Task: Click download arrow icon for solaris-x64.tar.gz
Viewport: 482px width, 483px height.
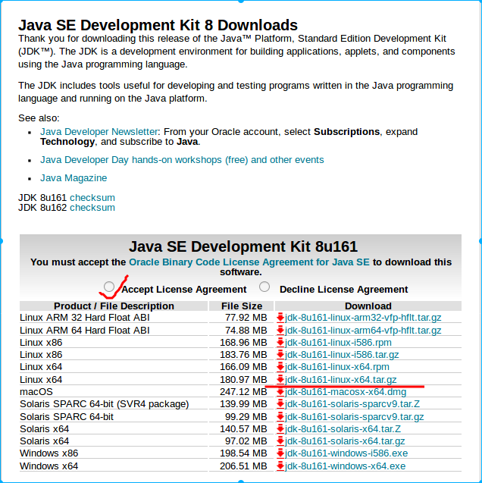Action: pos(280,441)
